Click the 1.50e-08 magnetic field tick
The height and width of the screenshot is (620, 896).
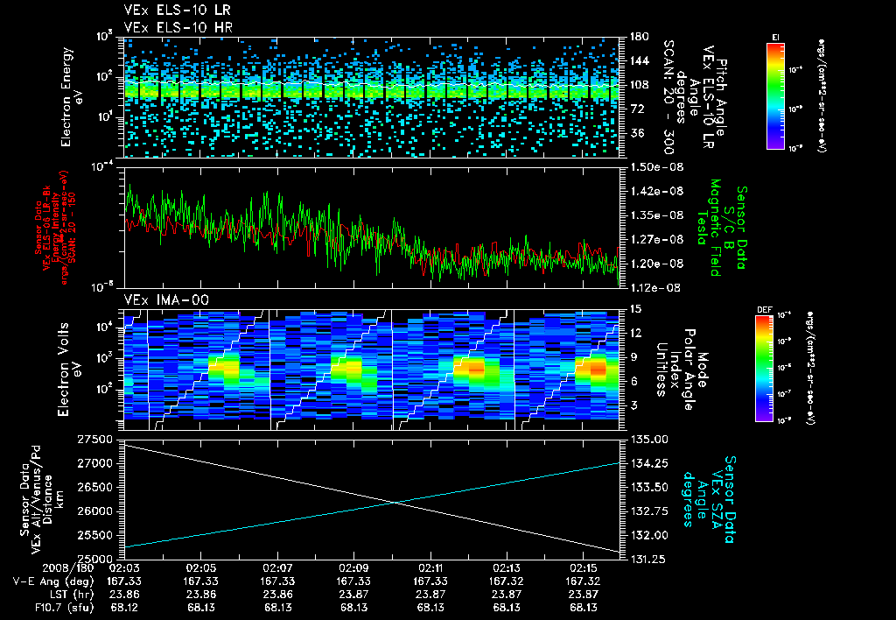(656, 167)
